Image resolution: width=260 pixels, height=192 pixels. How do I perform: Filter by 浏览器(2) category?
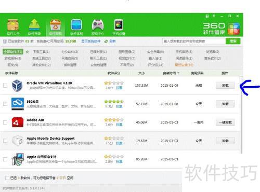(213, 52)
